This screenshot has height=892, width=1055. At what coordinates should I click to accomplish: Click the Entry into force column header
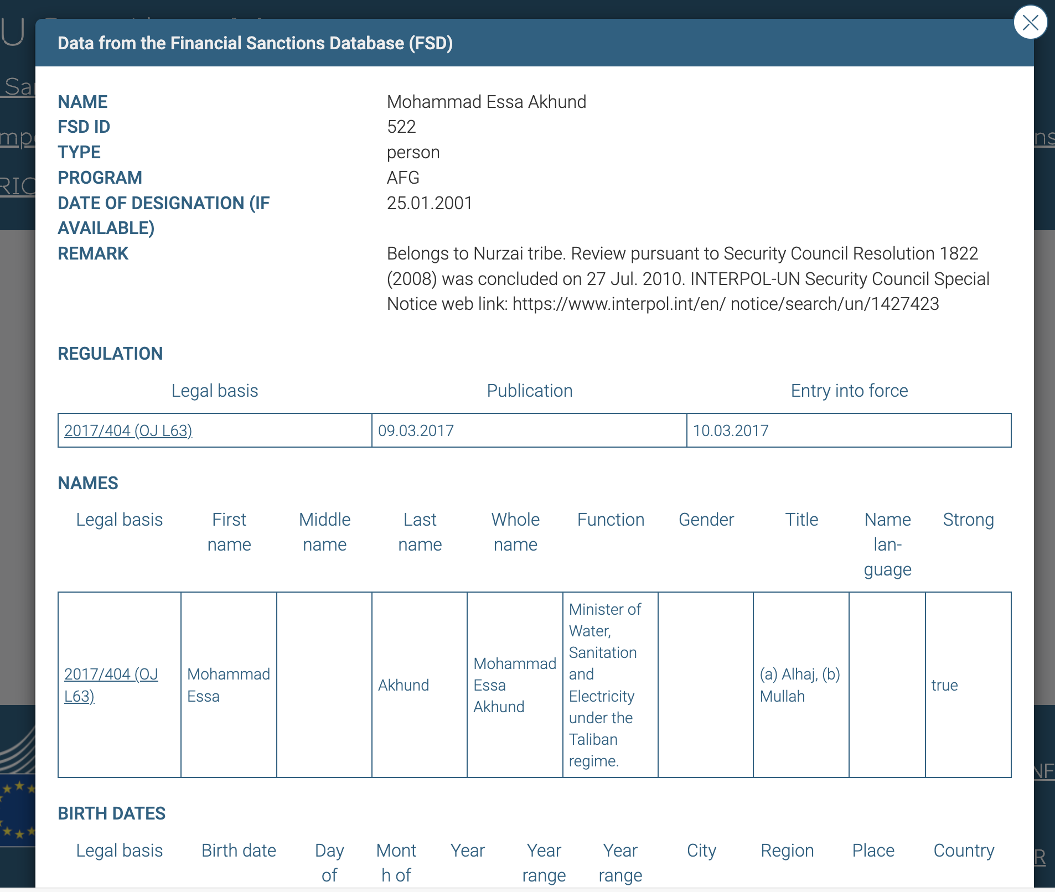tap(849, 391)
